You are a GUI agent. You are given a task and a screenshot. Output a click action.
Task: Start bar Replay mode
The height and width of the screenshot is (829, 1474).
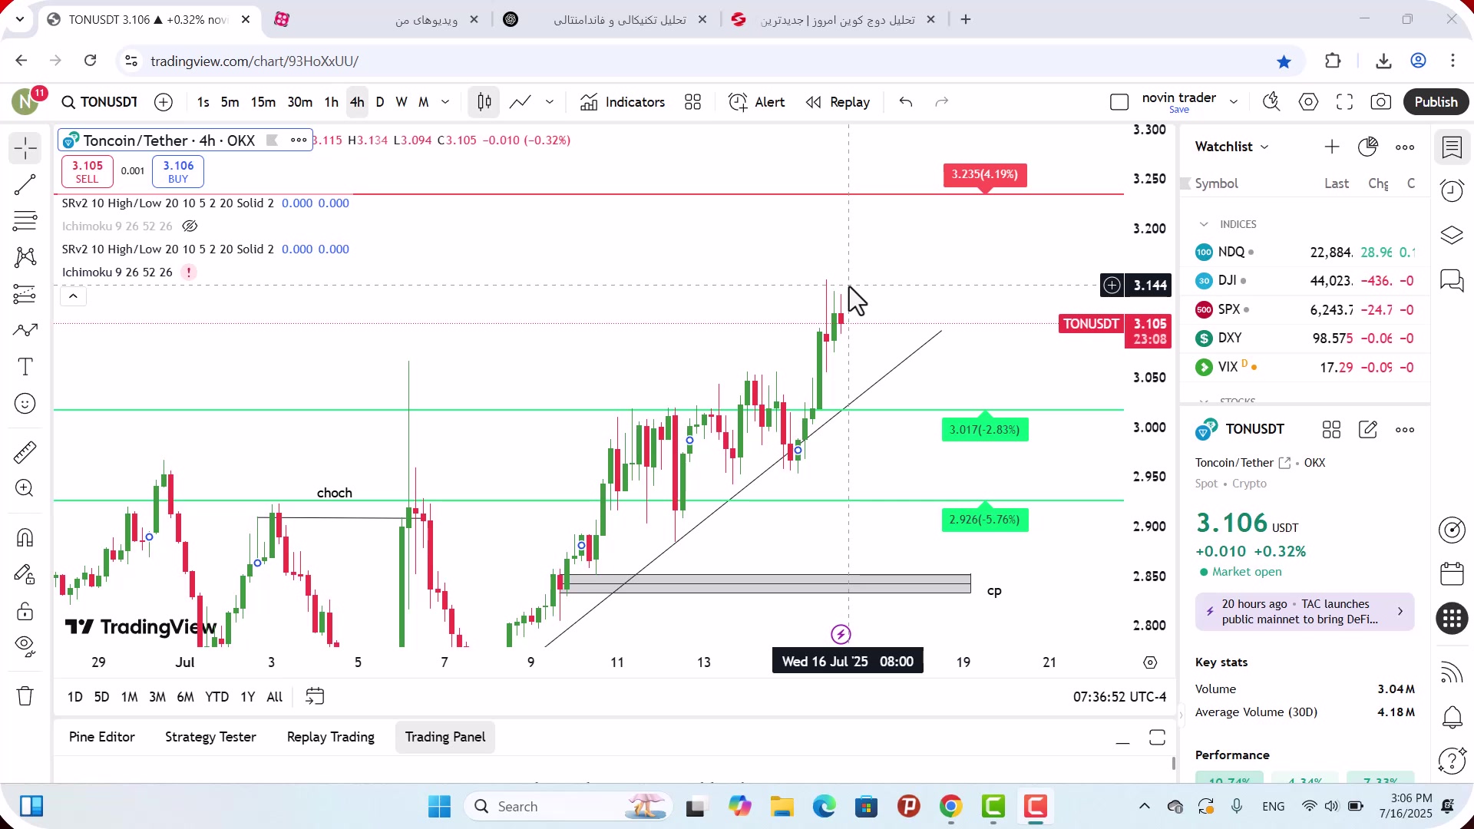(x=838, y=102)
